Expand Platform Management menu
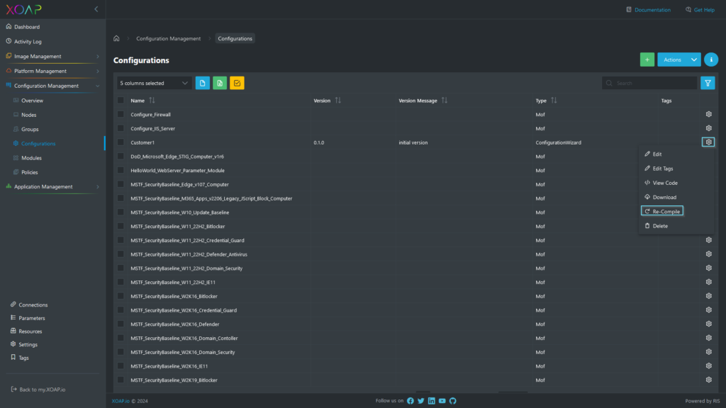This screenshot has width=726, height=408. [x=52, y=72]
